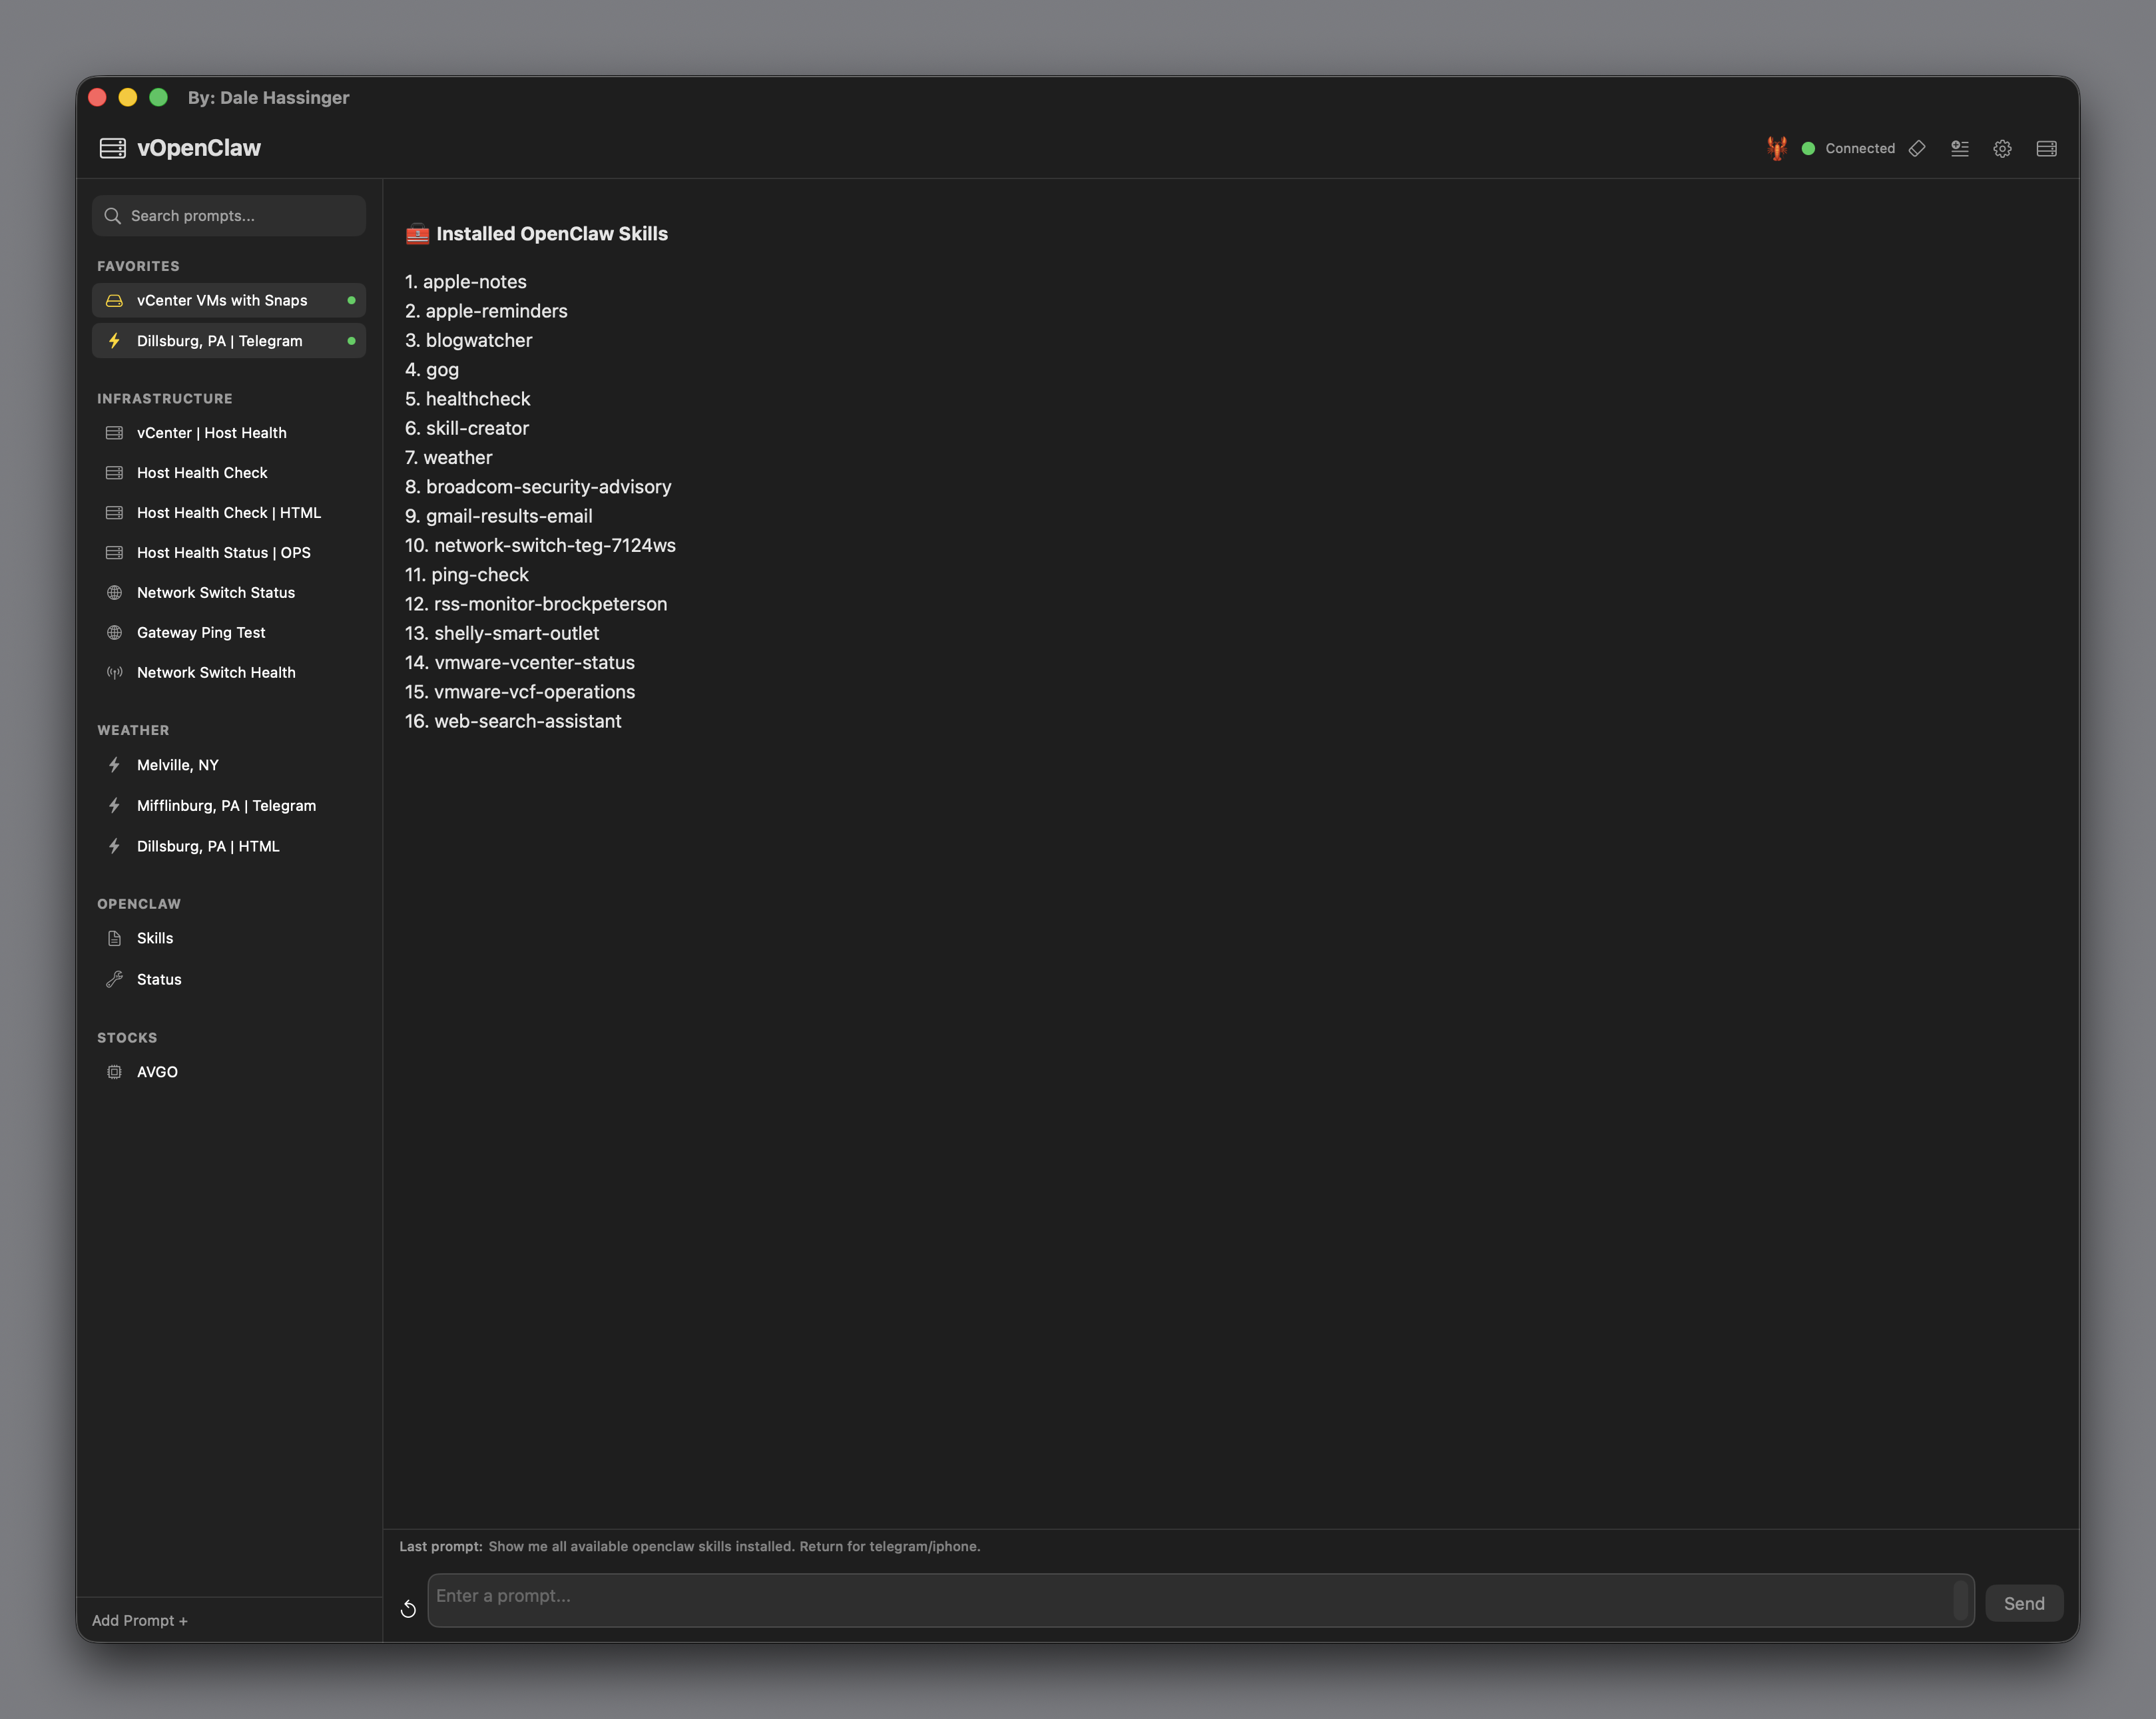2156x1719 pixels.
Task: Click the add-list icon in header
Action: [1960, 148]
